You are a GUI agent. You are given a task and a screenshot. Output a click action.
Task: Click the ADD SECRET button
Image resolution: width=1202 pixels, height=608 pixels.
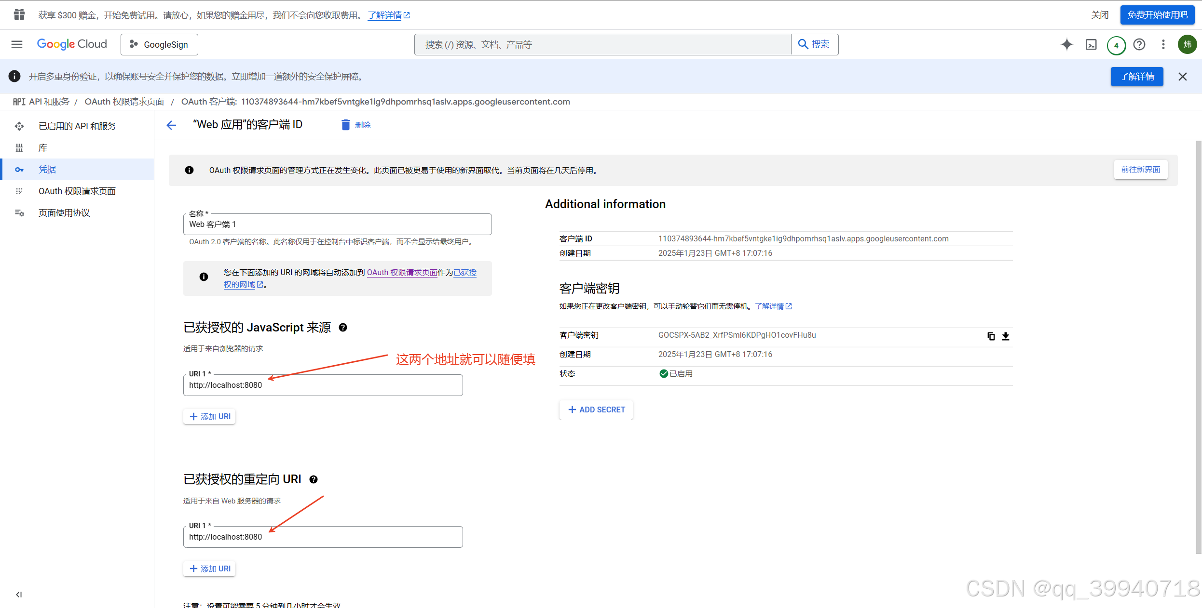point(596,410)
